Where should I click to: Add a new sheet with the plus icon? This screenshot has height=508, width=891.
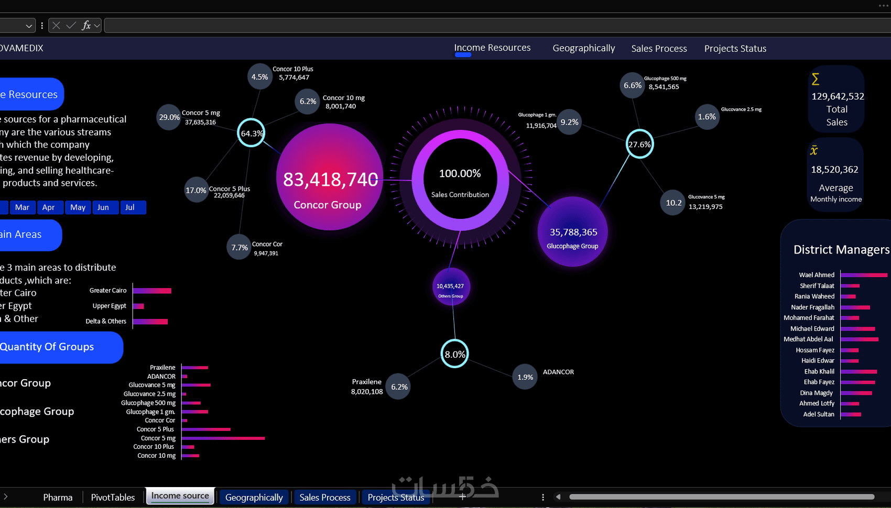(x=462, y=496)
